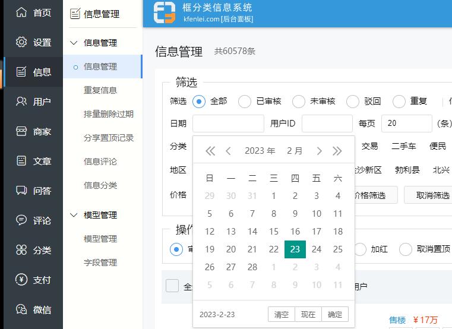The height and width of the screenshot is (329, 452).
Task: Select the 已审核 radio filter
Action: tap(245, 101)
